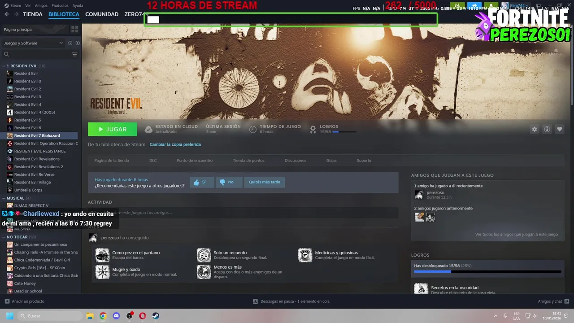
Task: Open OBS Studio from taskbar
Action: pos(130,316)
